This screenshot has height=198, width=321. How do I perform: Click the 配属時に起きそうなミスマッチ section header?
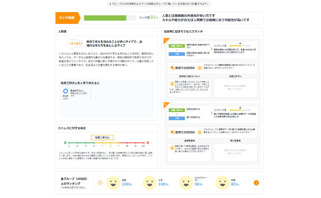coord(183,31)
